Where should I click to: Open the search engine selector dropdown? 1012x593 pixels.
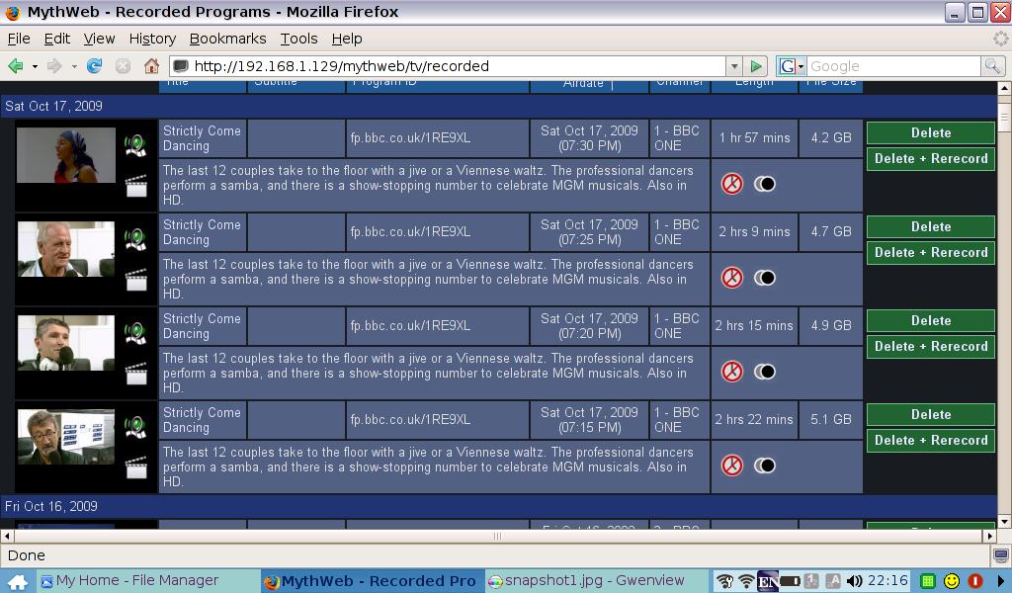tap(791, 66)
